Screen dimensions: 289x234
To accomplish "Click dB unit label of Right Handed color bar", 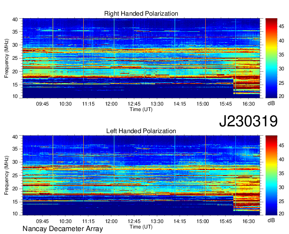I will pyautogui.click(x=271, y=103).
